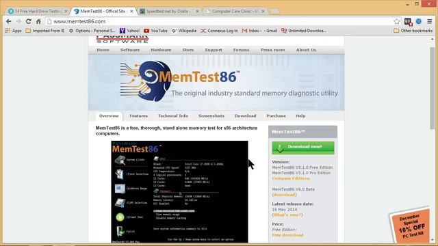Image resolution: width=438 pixels, height=246 pixels.
Task: Close the 14 Free Hard Drive tab
Action: pos(66,11)
